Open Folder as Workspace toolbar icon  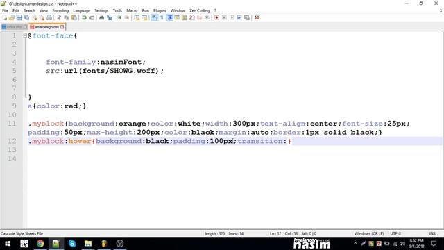(199, 17)
